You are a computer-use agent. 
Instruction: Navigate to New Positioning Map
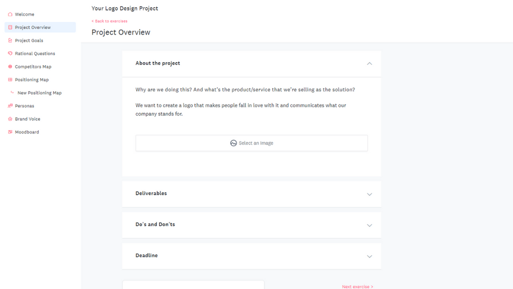point(39,93)
